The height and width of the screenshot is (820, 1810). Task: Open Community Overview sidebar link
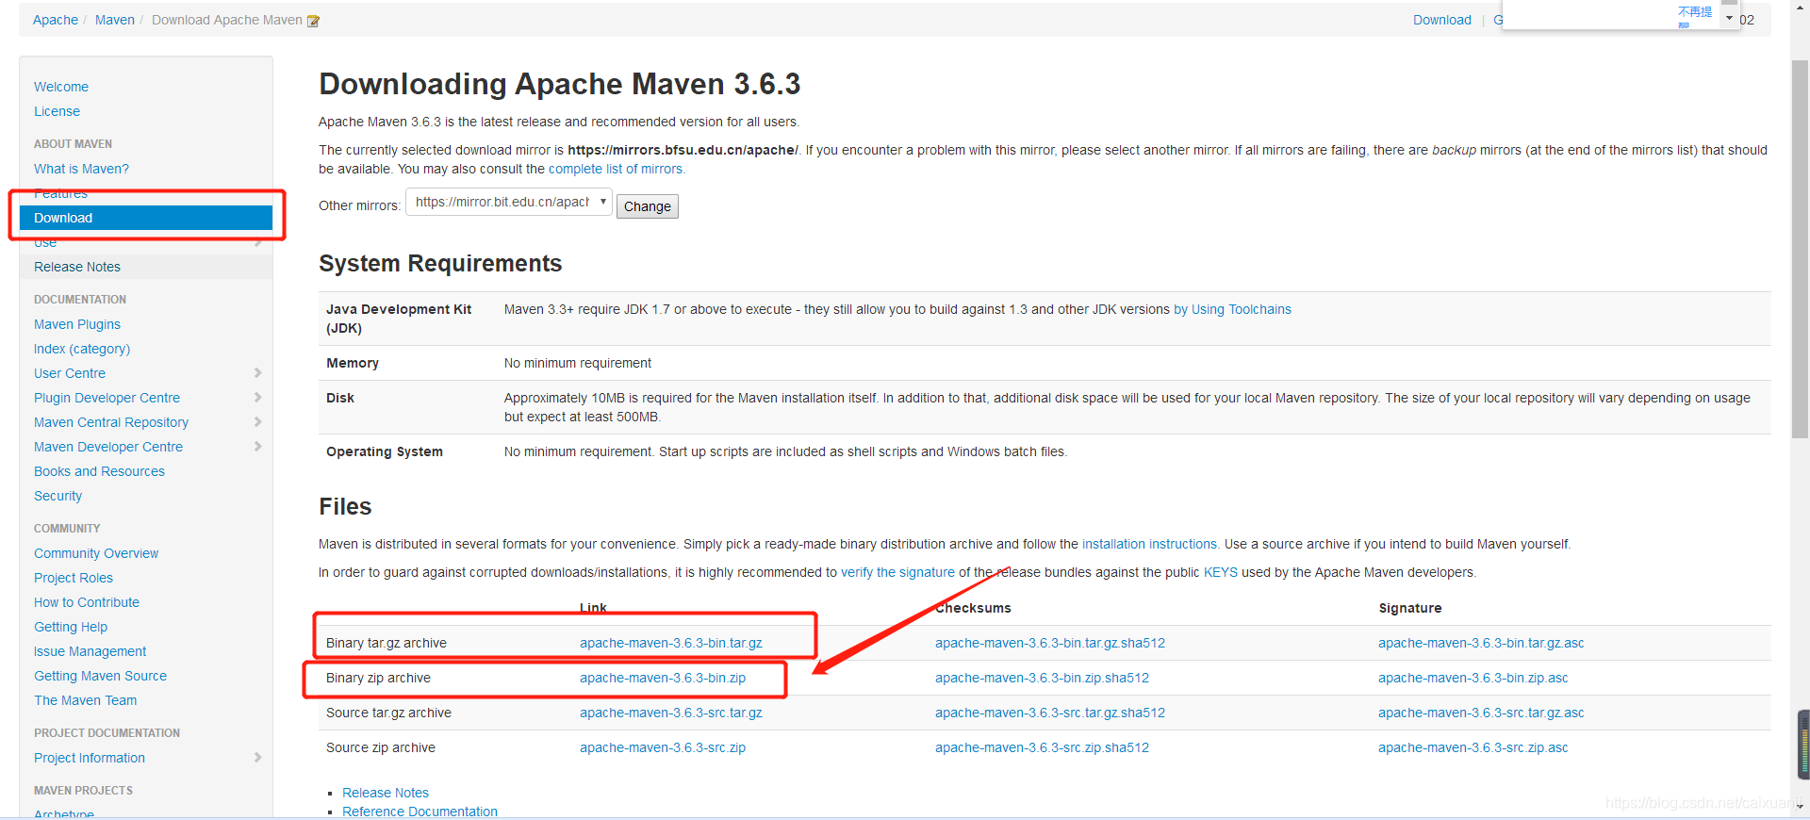[x=96, y=553]
